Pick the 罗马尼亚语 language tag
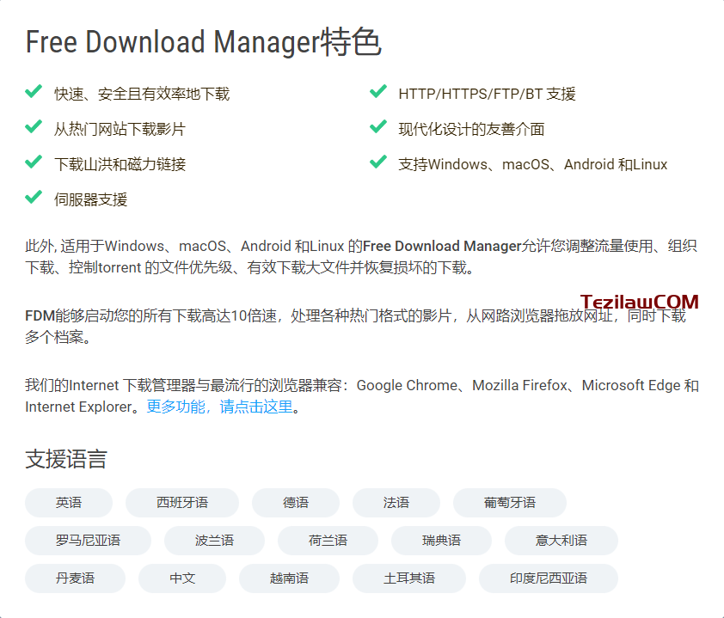The image size is (724, 618). click(89, 541)
